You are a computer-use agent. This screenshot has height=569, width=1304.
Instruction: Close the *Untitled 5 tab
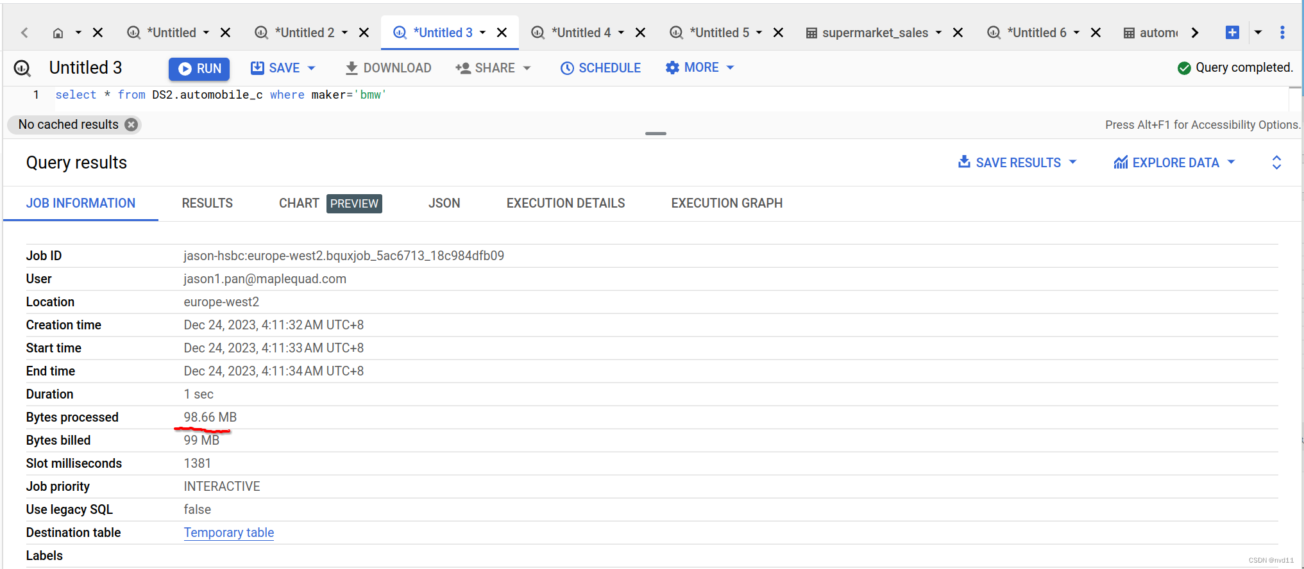[x=778, y=33]
